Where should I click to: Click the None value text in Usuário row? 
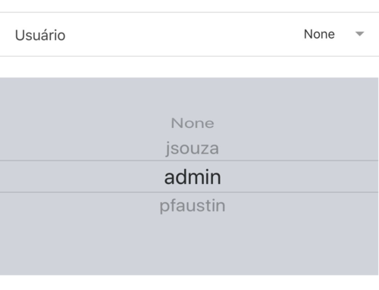click(319, 34)
